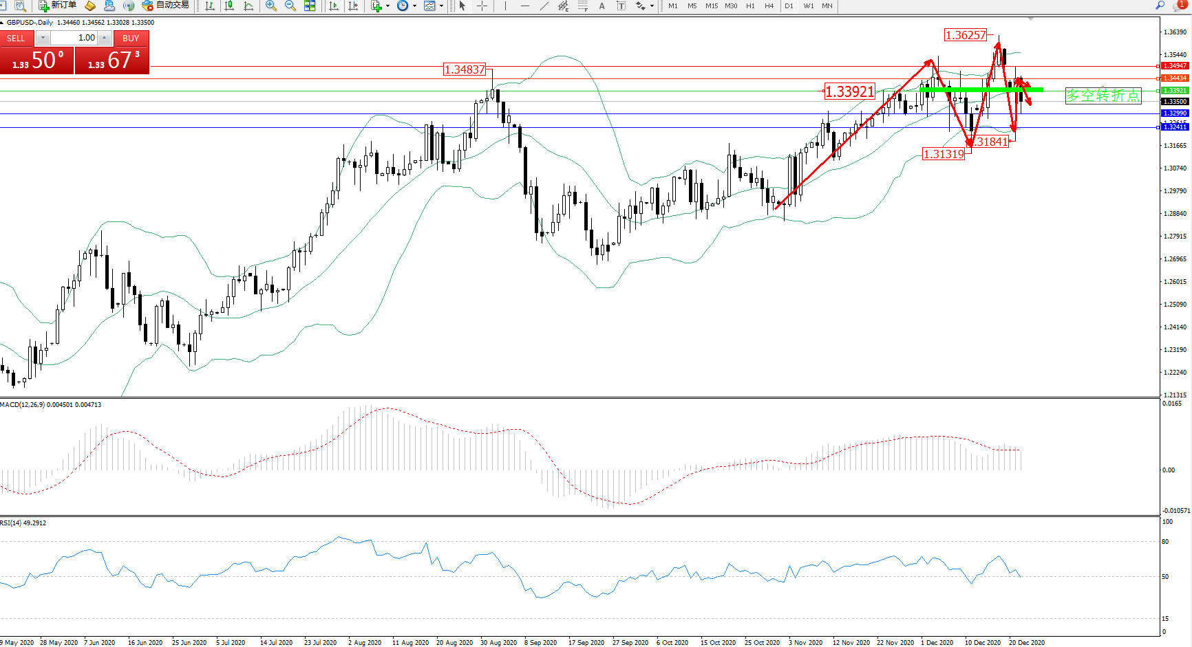This screenshot has width=1192, height=647.
Task: Click the zoom in magnifier icon
Action: (x=271, y=6)
